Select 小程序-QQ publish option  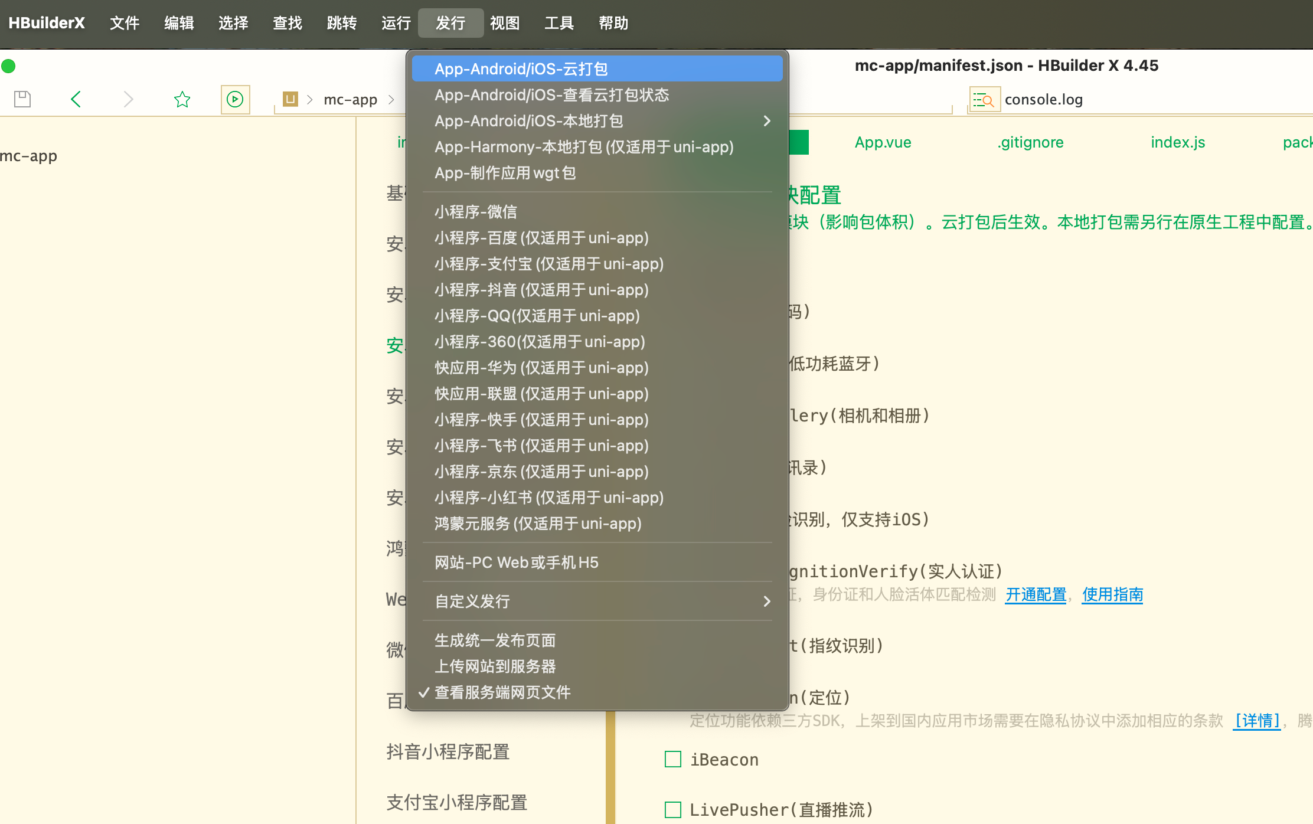(597, 316)
